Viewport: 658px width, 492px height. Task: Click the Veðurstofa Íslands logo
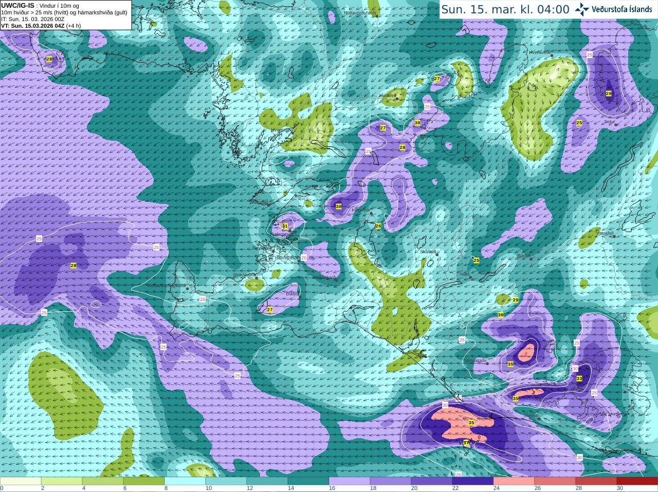point(615,9)
